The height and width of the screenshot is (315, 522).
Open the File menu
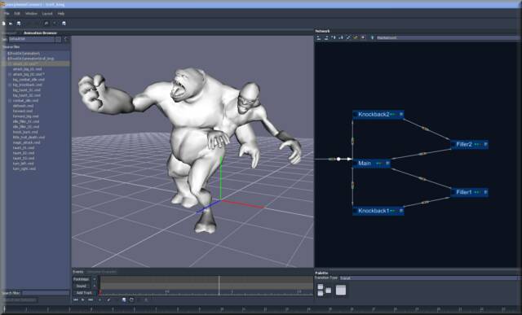click(x=7, y=14)
